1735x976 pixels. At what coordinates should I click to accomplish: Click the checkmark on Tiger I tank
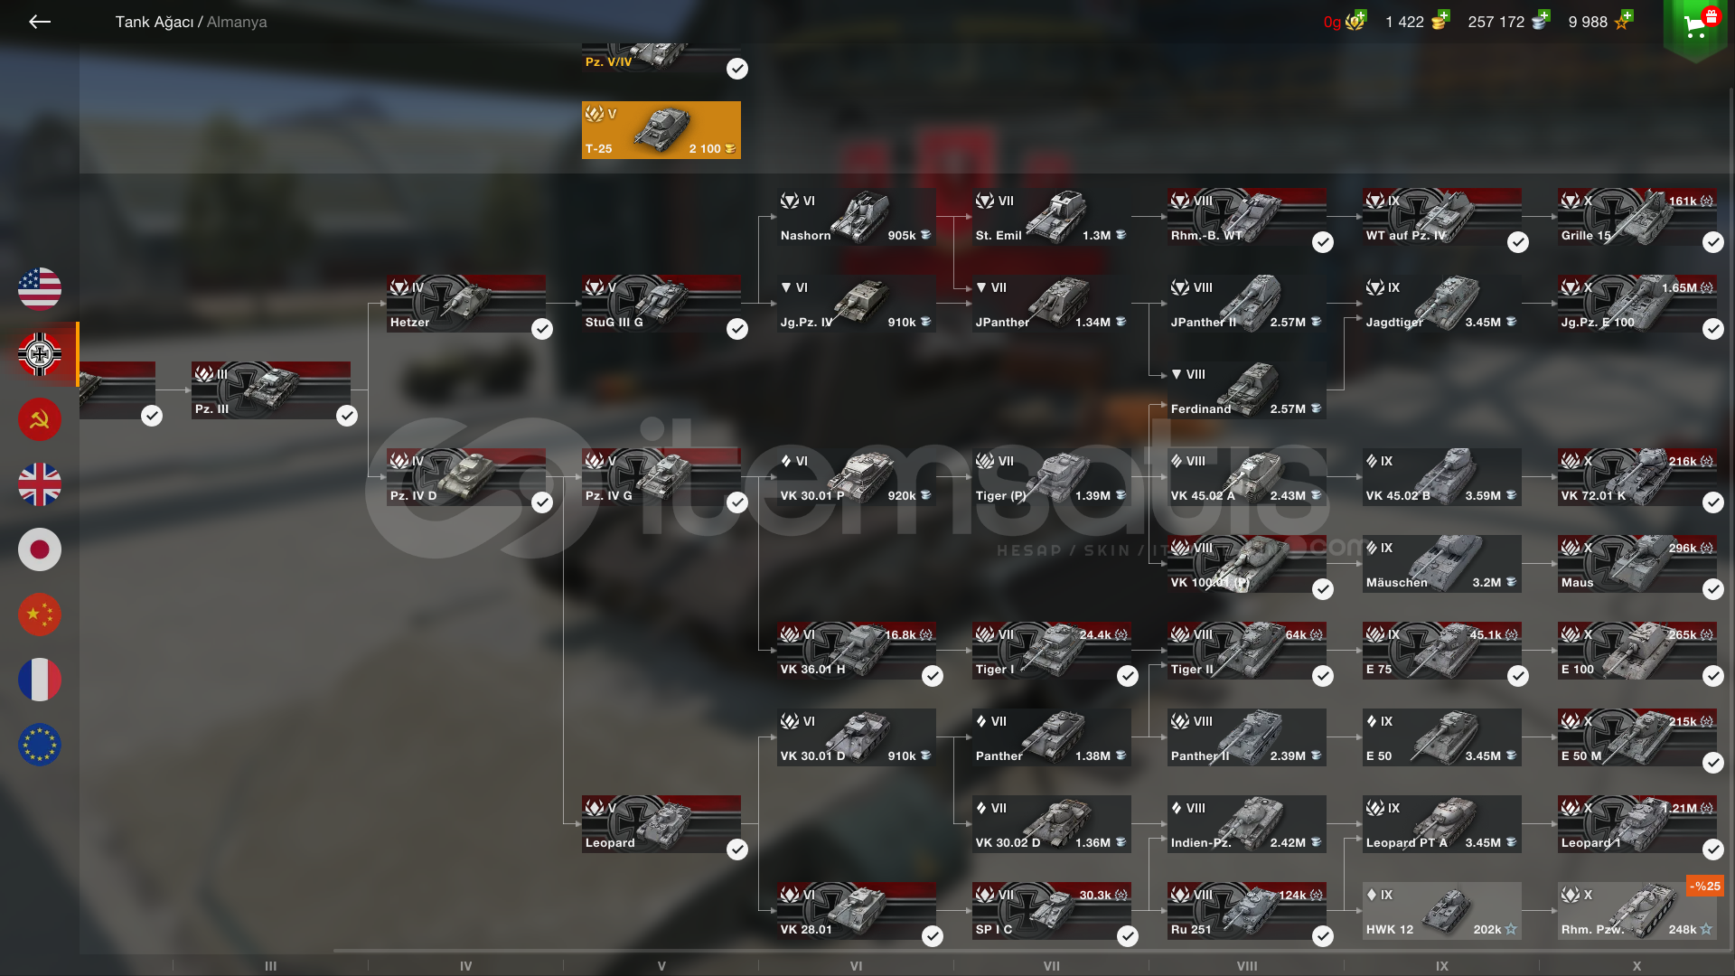1128,676
